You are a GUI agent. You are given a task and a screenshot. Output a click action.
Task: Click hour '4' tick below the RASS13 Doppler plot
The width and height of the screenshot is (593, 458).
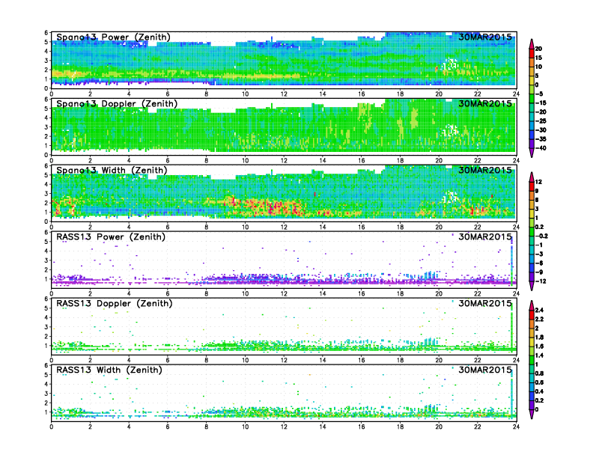coord(129,360)
